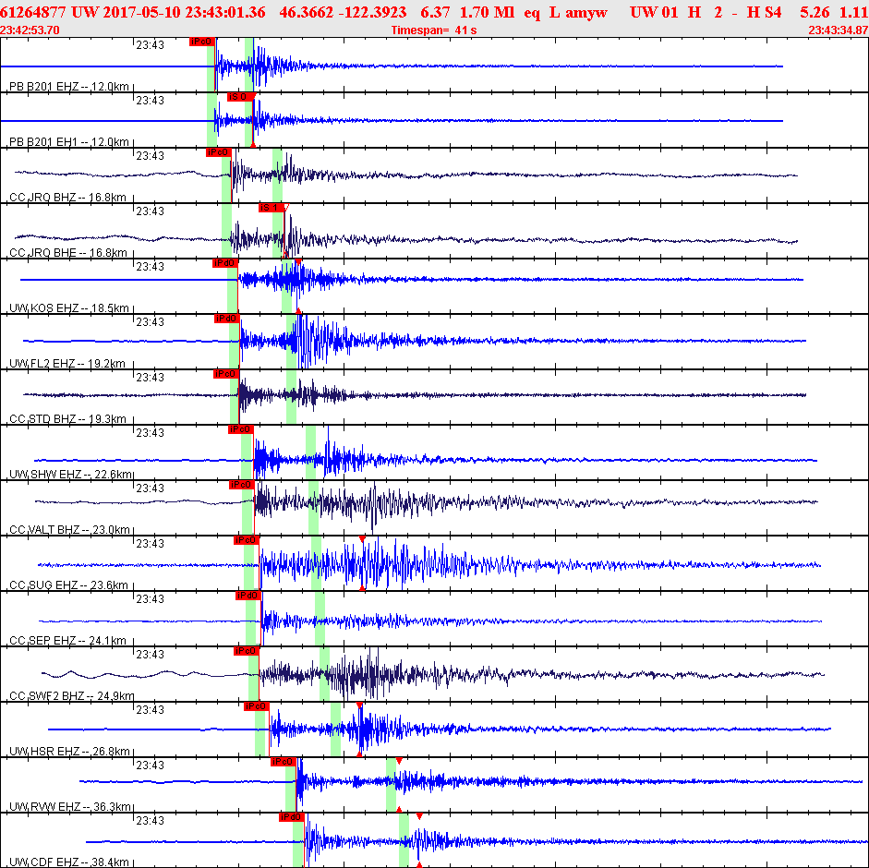The image size is (869, 868).
Task: Click the red triangle marker atop UW HSR EHZ trace
Action: pos(359,705)
